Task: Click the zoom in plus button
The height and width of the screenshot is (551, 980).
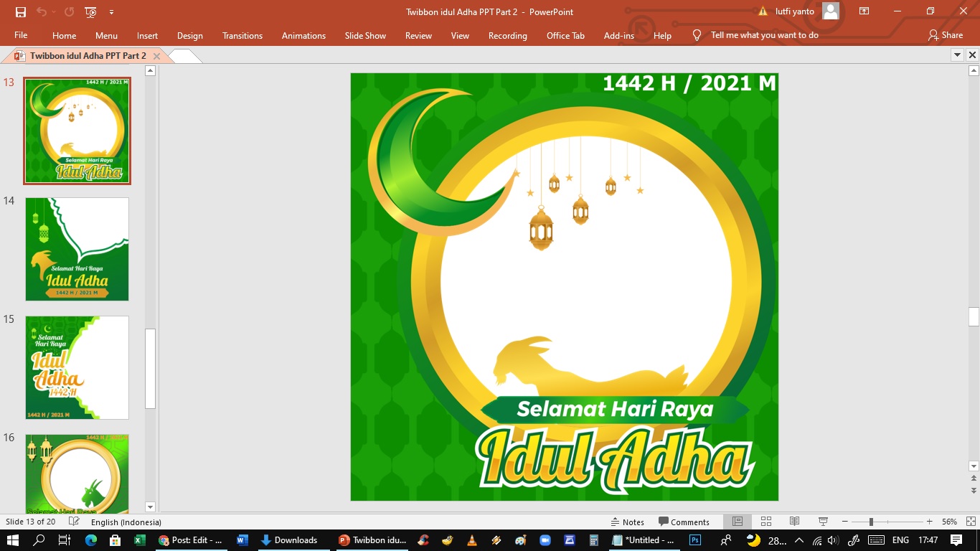Action: point(930,522)
